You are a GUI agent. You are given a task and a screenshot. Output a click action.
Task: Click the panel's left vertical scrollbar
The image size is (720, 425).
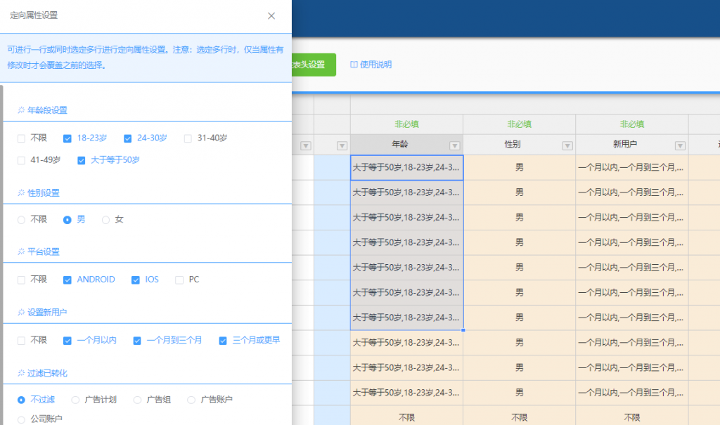[1, 255]
